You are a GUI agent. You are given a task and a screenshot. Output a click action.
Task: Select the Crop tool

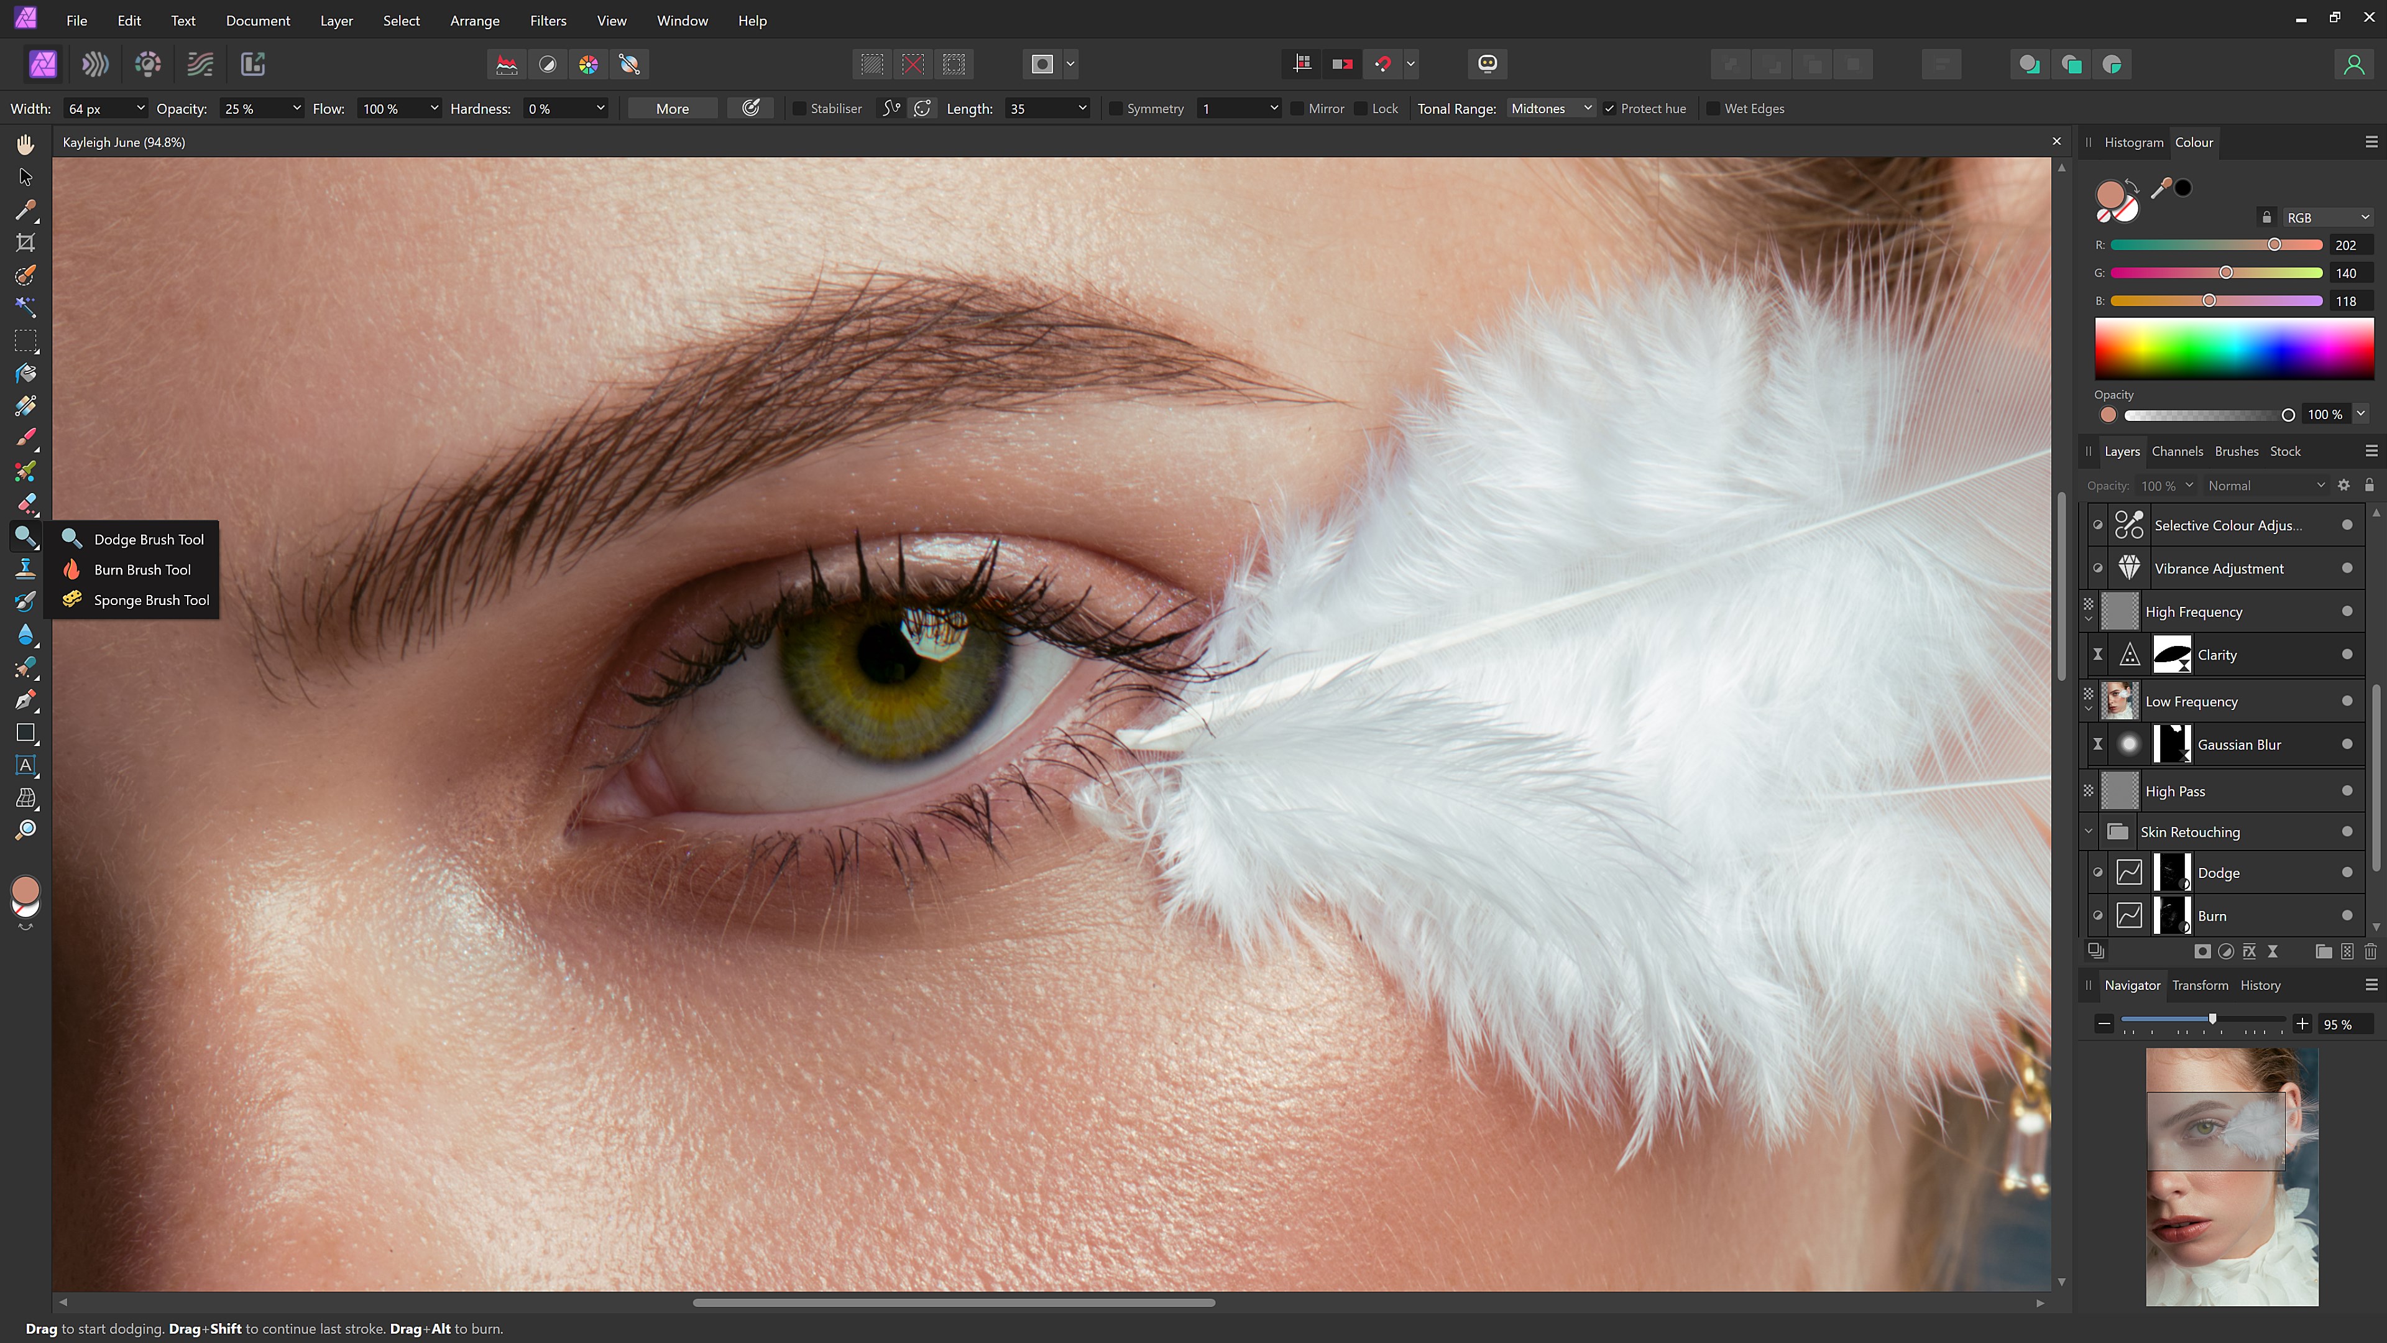point(25,243)
